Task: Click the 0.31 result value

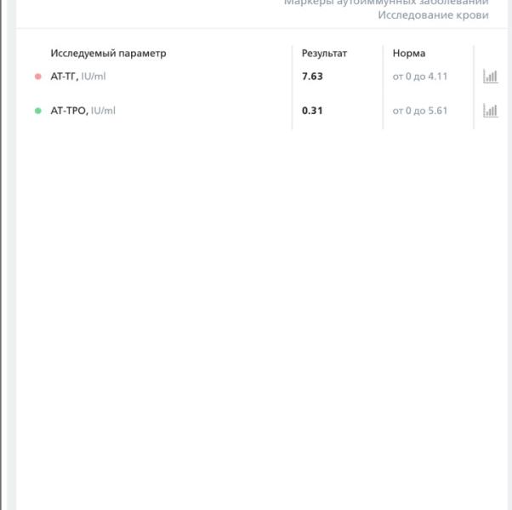Action: point(312,110)
